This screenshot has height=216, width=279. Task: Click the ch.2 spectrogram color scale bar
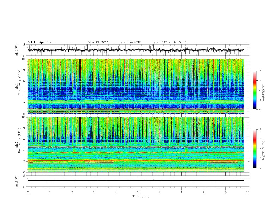(255, 149)
